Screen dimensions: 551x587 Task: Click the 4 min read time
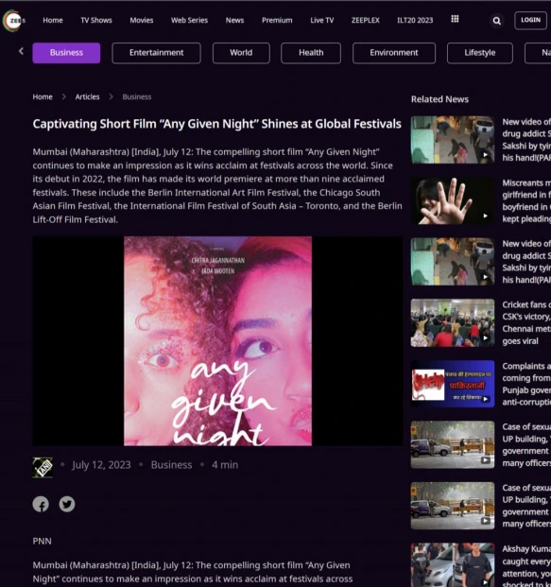(x=225, y=465)
